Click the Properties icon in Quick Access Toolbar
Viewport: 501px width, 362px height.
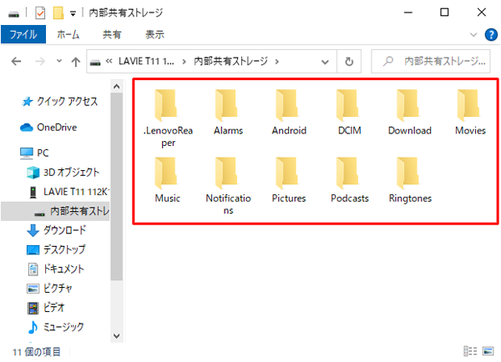(x=40, y=13)
